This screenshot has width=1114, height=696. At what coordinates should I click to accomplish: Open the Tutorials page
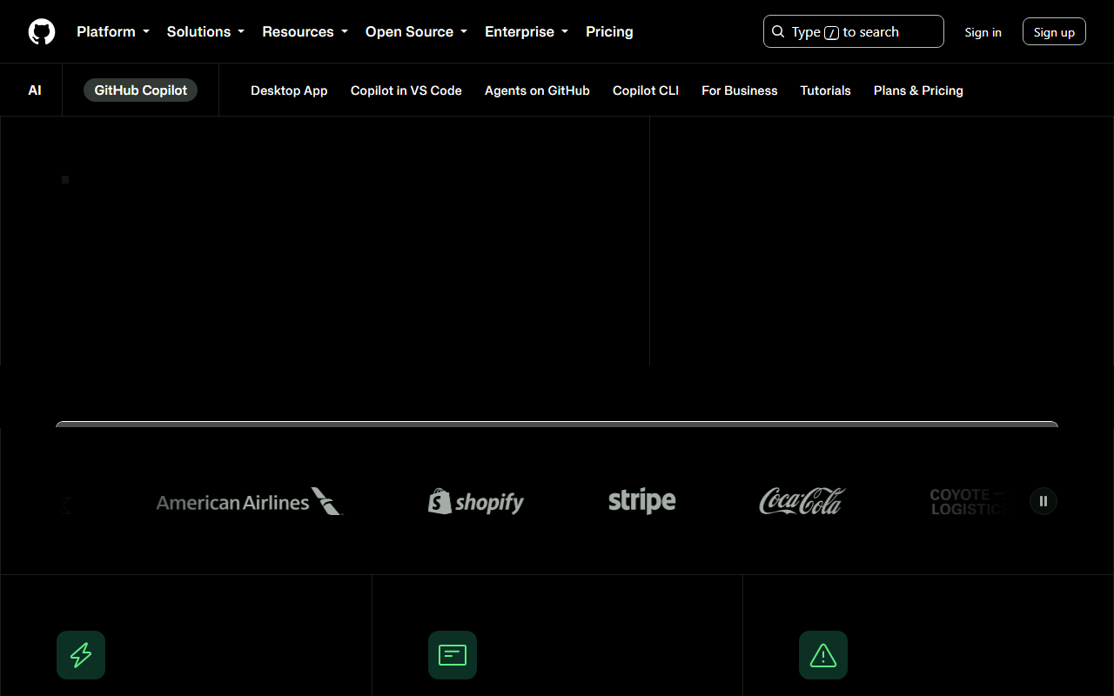point(826,90)
